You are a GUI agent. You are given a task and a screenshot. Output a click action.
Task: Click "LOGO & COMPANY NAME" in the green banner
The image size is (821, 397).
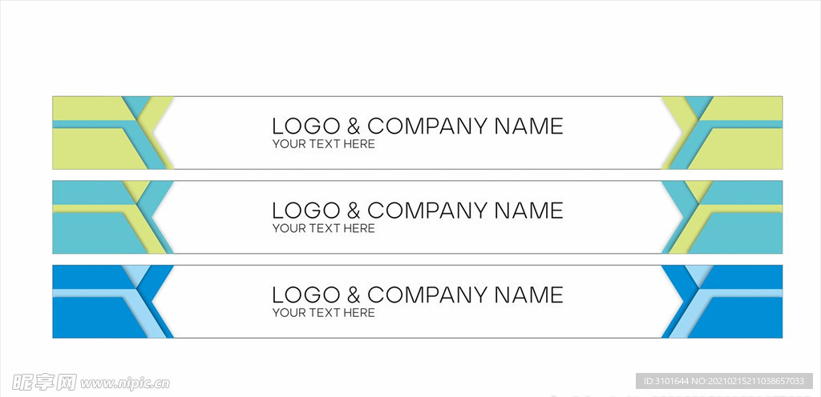[417, 126]
